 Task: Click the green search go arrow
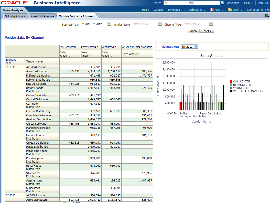click(222, 3)
